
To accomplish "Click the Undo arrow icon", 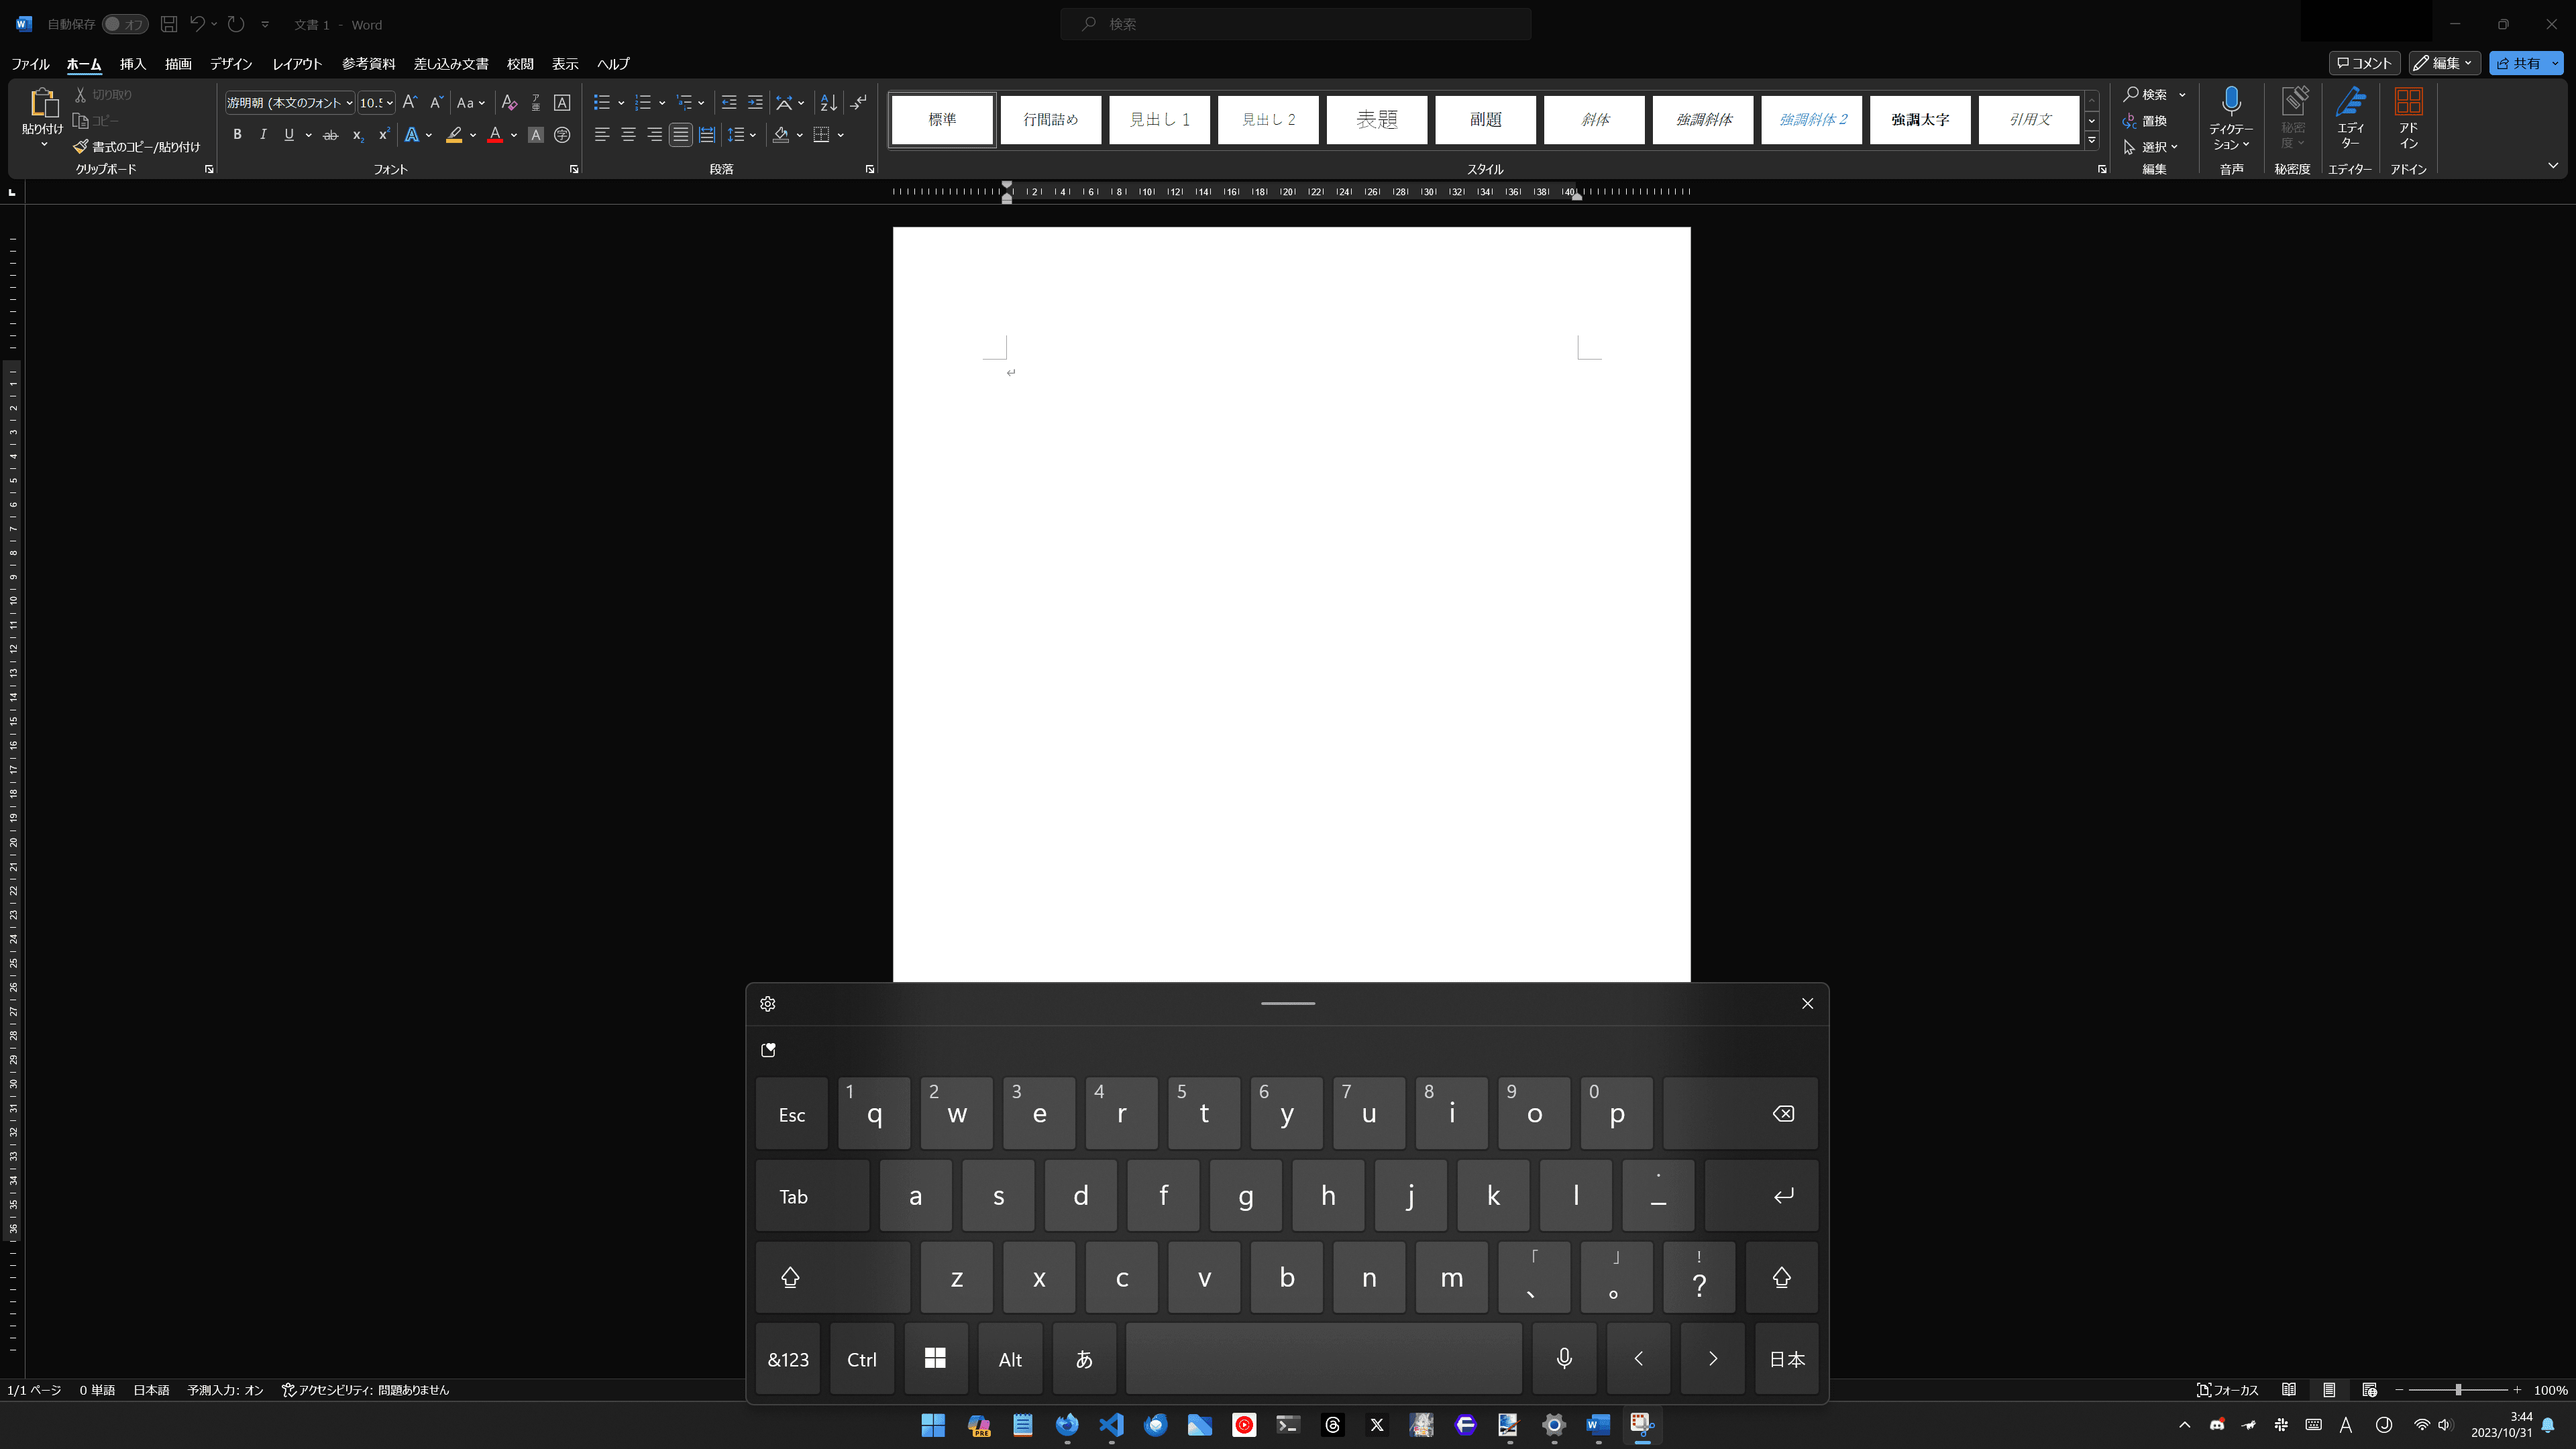I will pos(198,24).
